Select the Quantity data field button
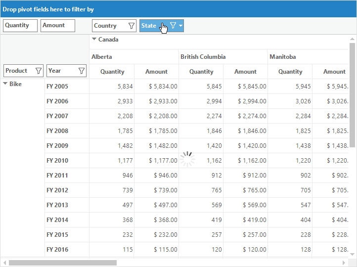357x267 pixels. (x=20, y=26)
